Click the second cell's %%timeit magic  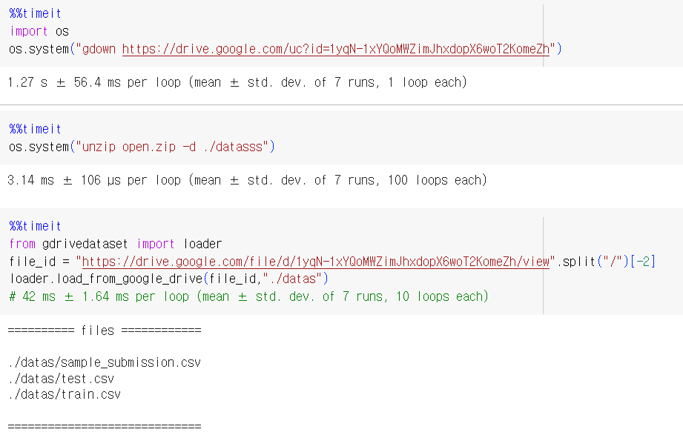pos(36,129)
